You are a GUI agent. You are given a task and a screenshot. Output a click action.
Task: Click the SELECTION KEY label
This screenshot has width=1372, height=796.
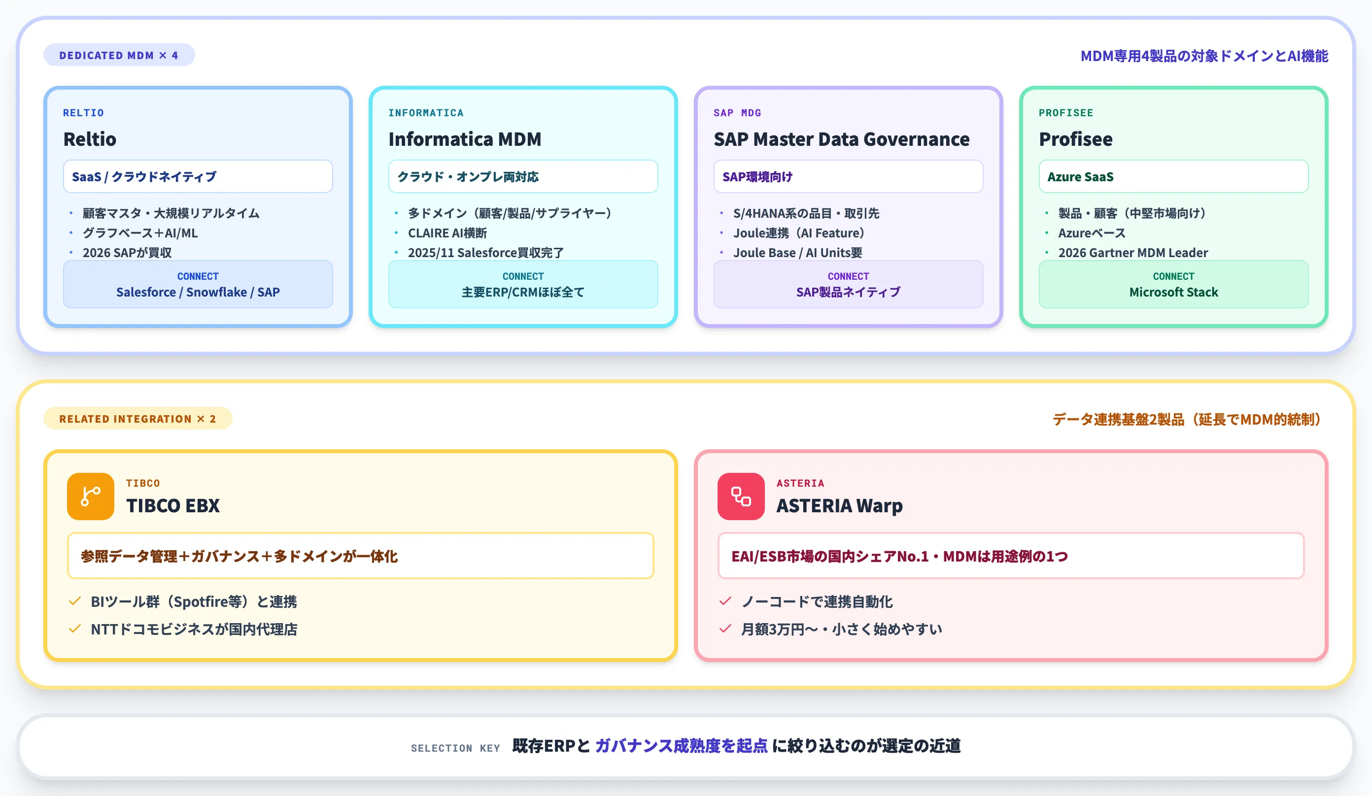click(455, 748)
